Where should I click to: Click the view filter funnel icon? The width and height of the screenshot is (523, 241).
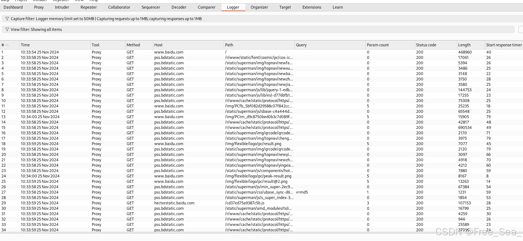(x=7, y=29)
